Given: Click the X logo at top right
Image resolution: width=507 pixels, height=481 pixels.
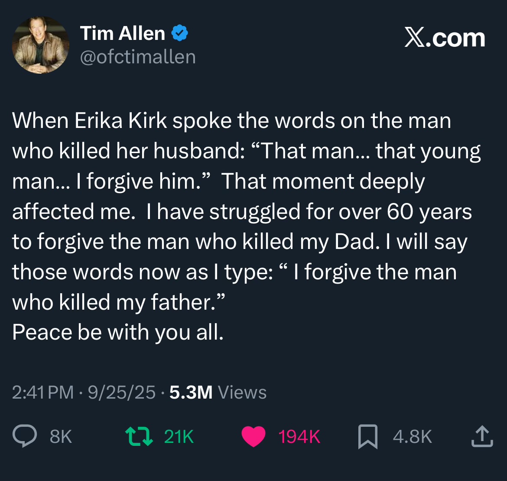Looking at the screenshot, I should [x=415, y=38].
